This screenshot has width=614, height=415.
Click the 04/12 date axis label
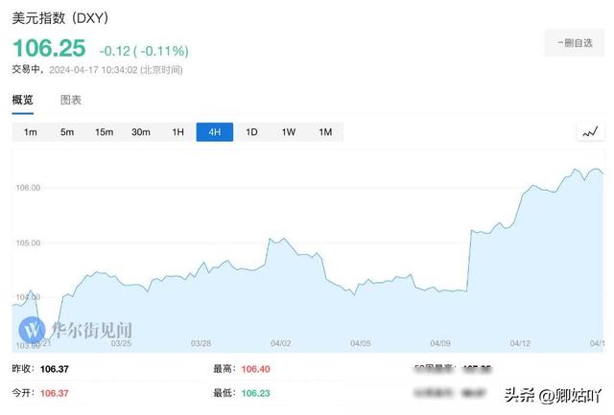520,343
